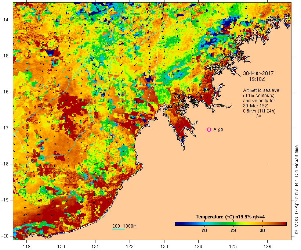The height and width of the screenshot is (250, 301).
Task: Click the 'Temperature (°C) n19 9% ql>=4' title
Action: pos(230,217)
